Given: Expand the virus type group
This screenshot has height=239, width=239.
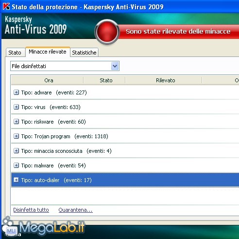Looking at the screenshot, I should pos(16,107).
